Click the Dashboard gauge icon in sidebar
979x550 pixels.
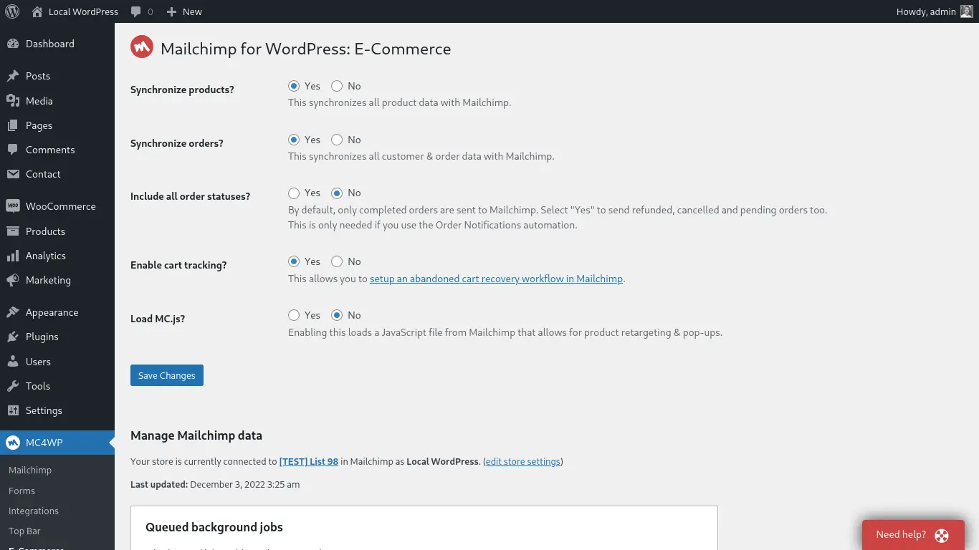[13, 44]
